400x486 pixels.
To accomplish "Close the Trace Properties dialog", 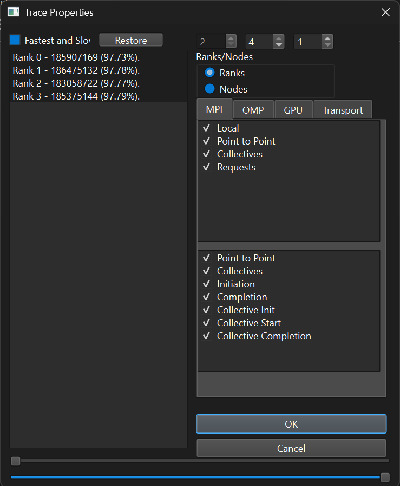I will 385,12.
